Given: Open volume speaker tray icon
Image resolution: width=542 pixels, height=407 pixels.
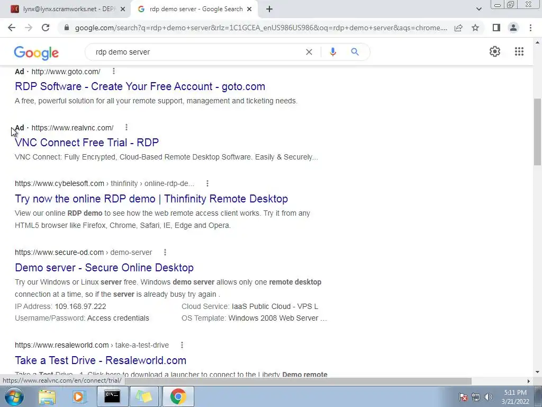Looking at the screenshot, I should point(489,396).
